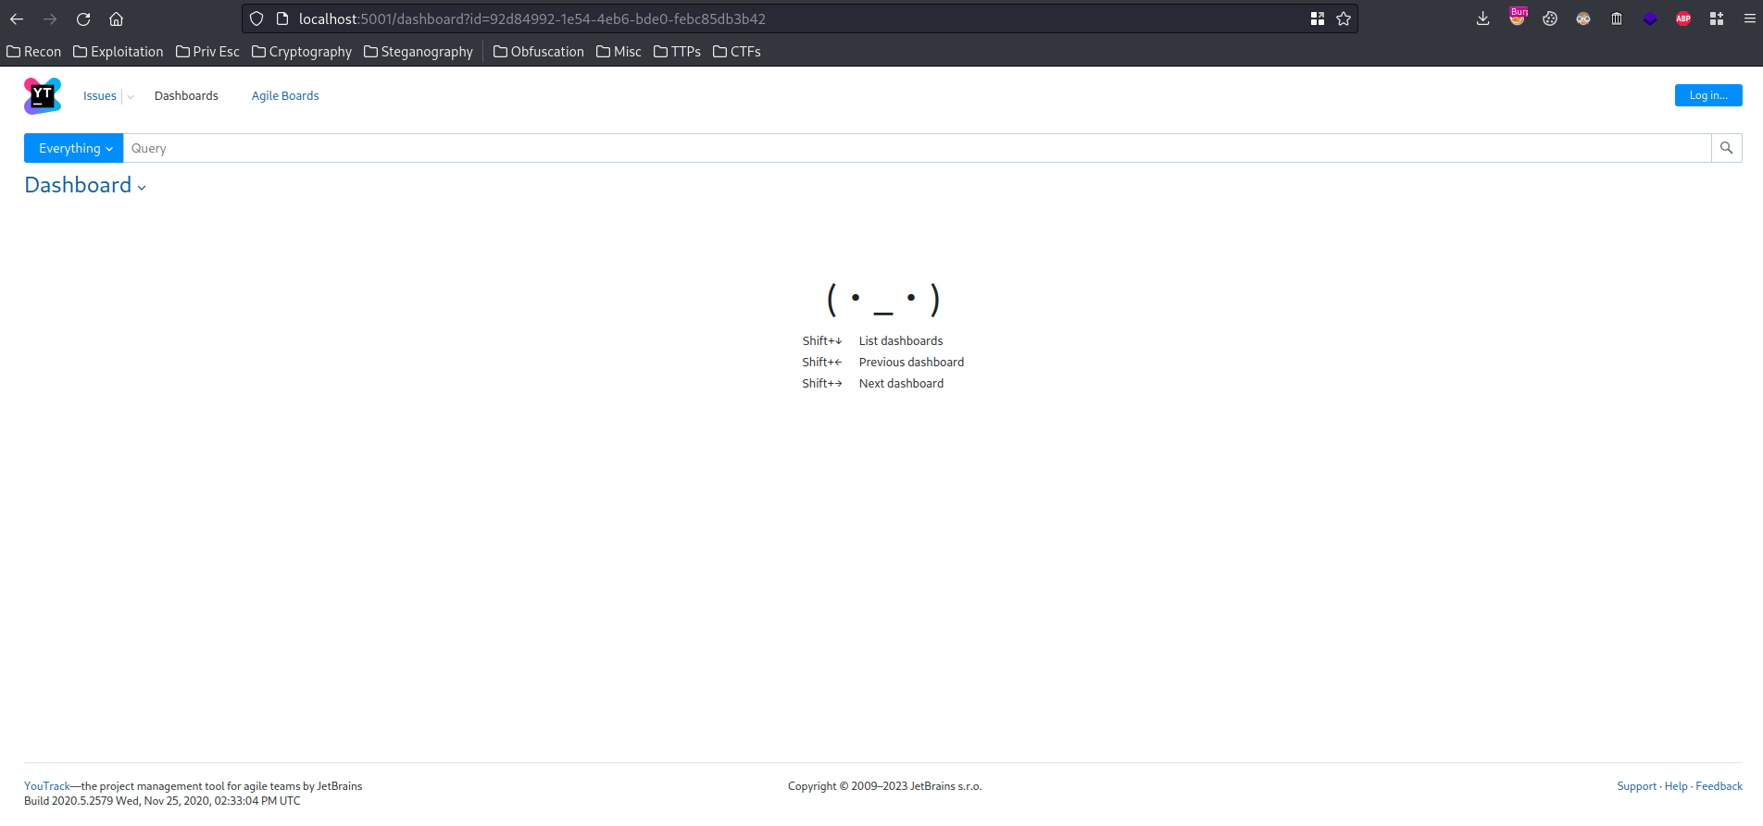Click the 'Next dashboard' shortcut text
This screenshot has width=1763, height=826.
901,384
